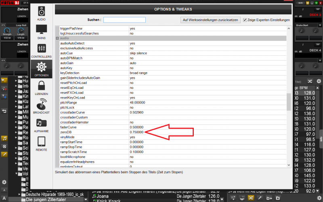Expand the Kin folder in the browser tree
The width and height of the screenshot is (323, 202).
coord(16,96)
